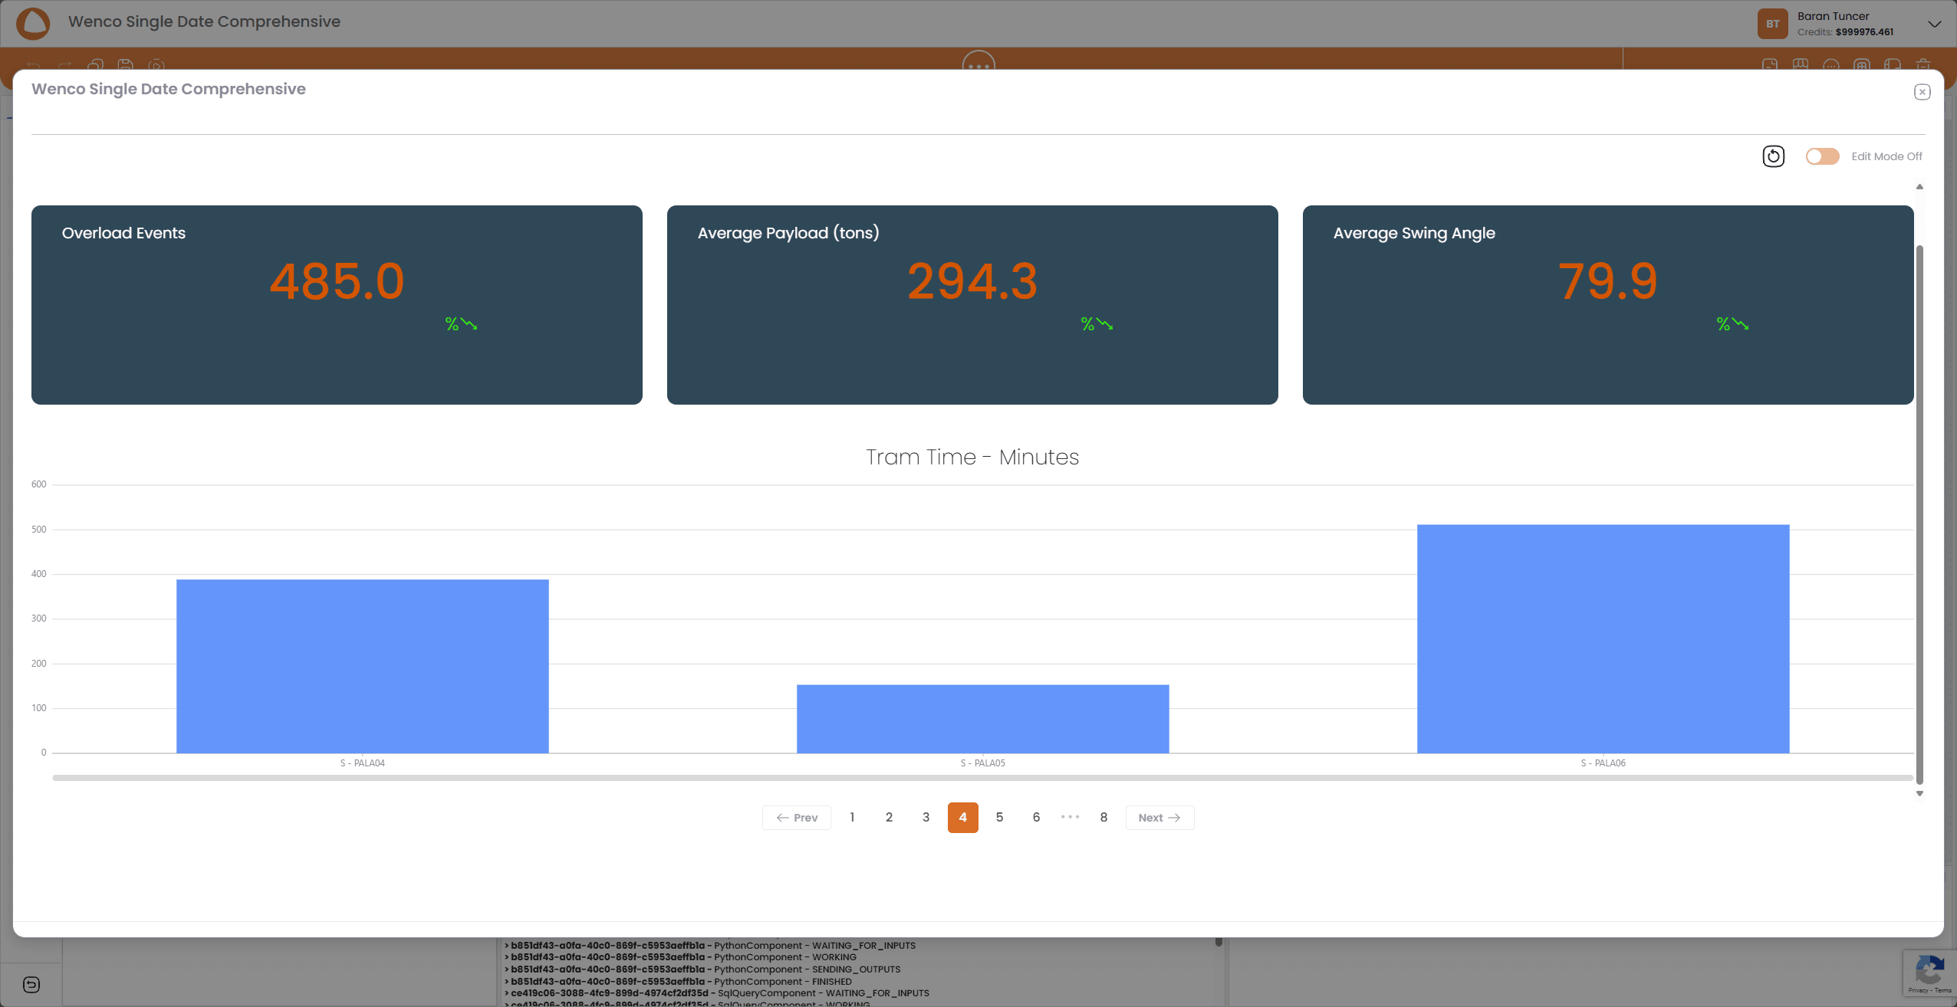This screenshot has width=1957, height=1007.
Task: Open the auto-refresh timer icon beside Edit Mode
Action: (x=1773, y=156)
